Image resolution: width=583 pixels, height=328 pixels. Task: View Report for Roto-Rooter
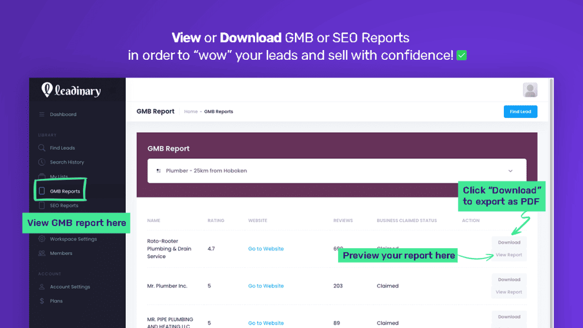509,255
